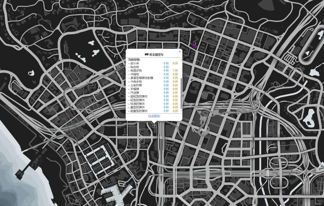This screenshot has height=206, width=324.
Task: Click the yellow 8 折 for 战斗斧
Action: 175,63
